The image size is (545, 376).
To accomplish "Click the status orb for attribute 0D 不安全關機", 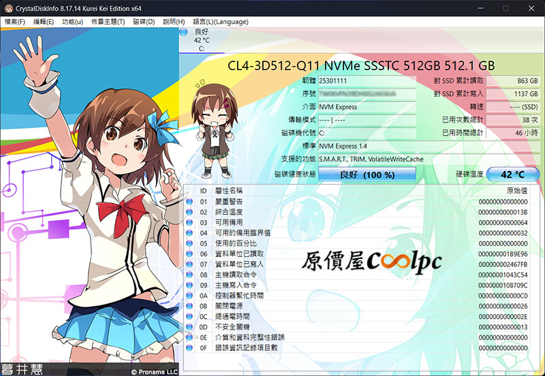I will 189,327.
